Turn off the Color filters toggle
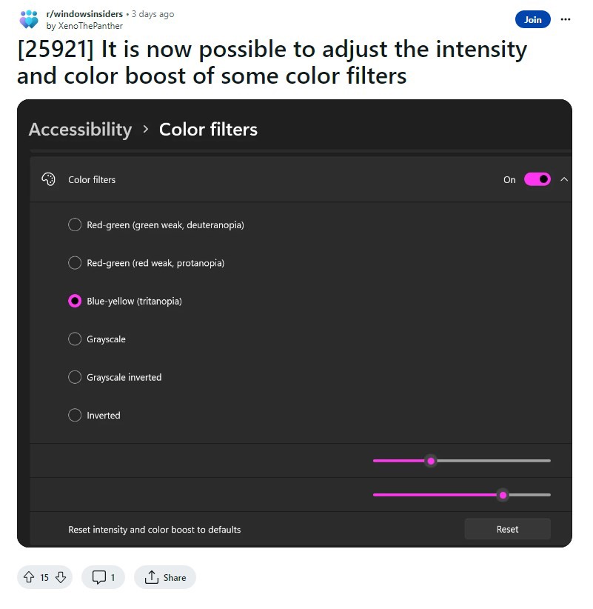Image resolution: width=593 pixels, height=609 pixels. click(x=537, y=179)
